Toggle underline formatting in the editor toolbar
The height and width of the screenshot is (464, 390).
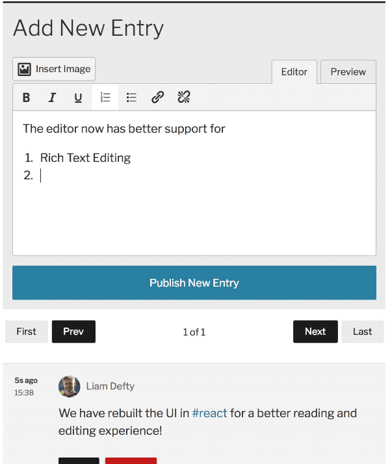point(78,97)
